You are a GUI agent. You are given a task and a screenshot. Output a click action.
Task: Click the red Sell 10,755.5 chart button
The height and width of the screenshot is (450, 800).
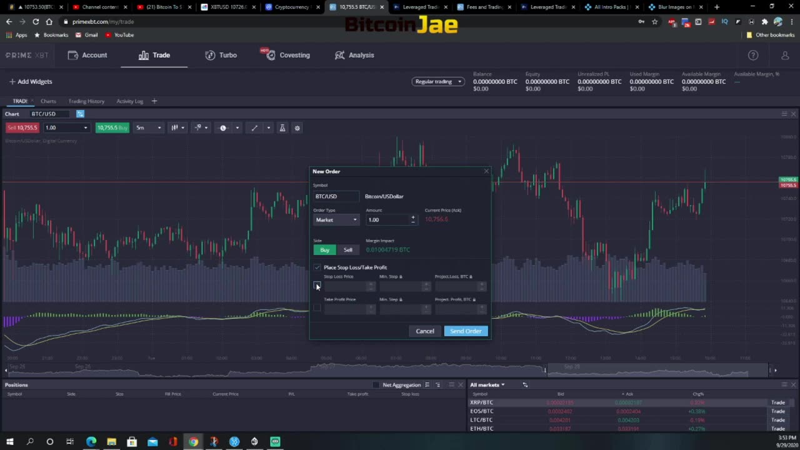pyautogui.click(x=22, y=127)
